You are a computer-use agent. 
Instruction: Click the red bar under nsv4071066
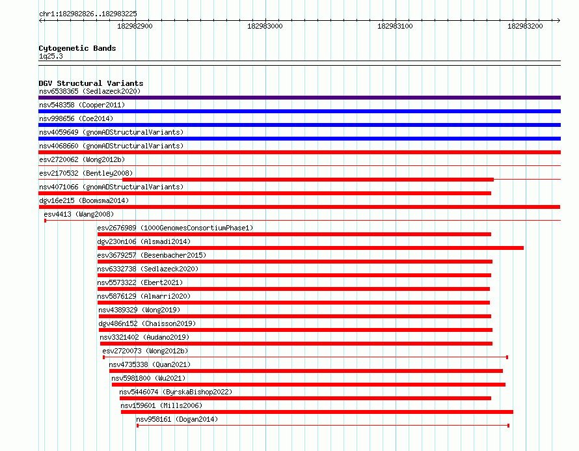tap(265, 193)
